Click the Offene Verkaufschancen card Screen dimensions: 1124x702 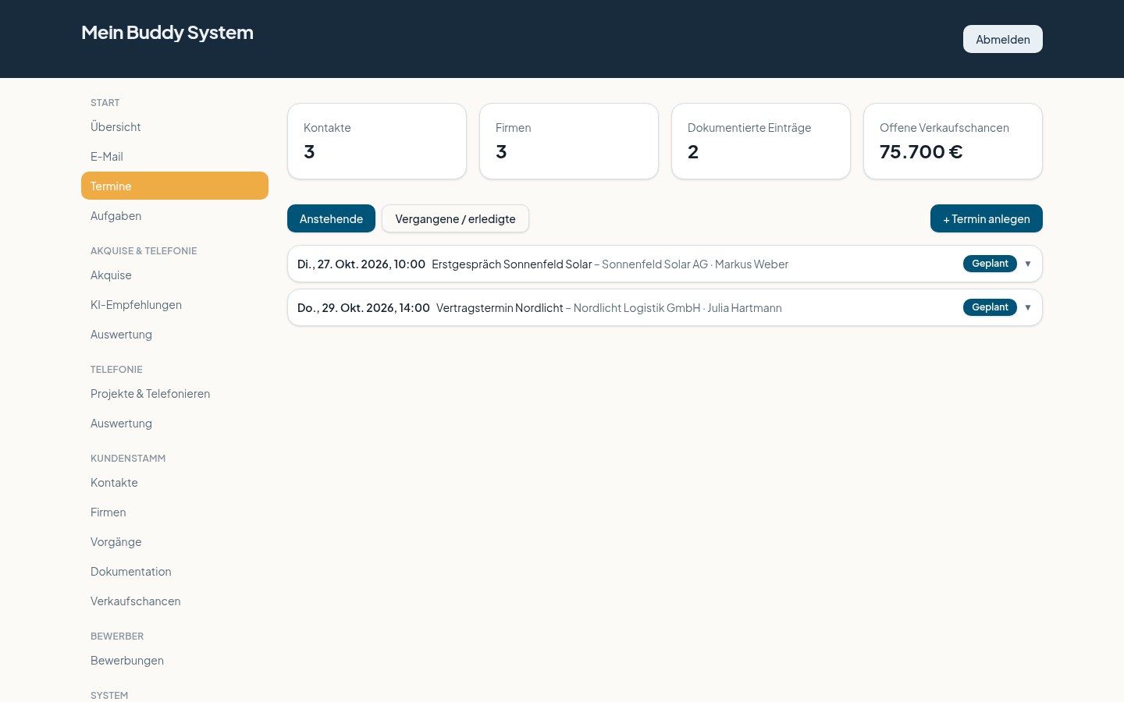point(953,141)
